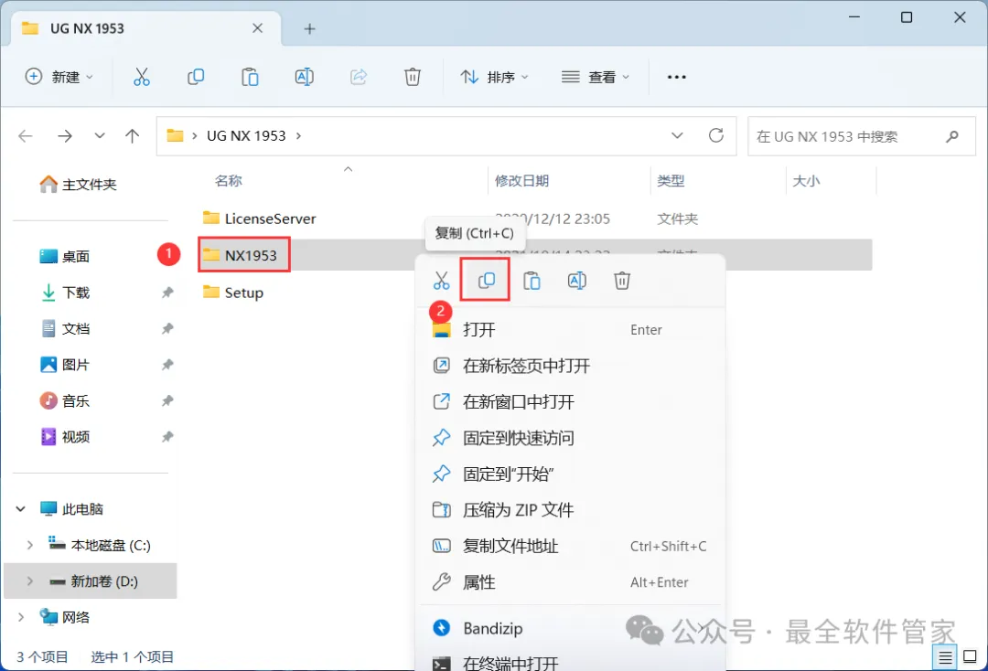The width and height of the screenshot is (988, 671).
Task: Switch to details view icon in status bar
Action: pyautogui.click(x=945, y=657)
